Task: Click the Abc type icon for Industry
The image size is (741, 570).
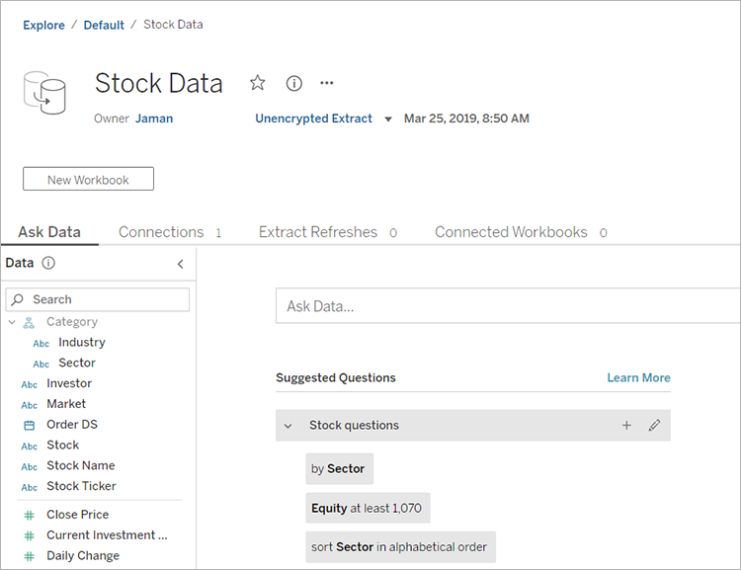Action: click(x=41, y=344)
